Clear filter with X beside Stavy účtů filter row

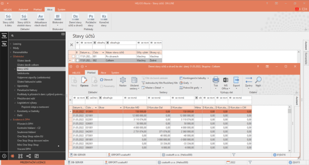coord(72,45)
